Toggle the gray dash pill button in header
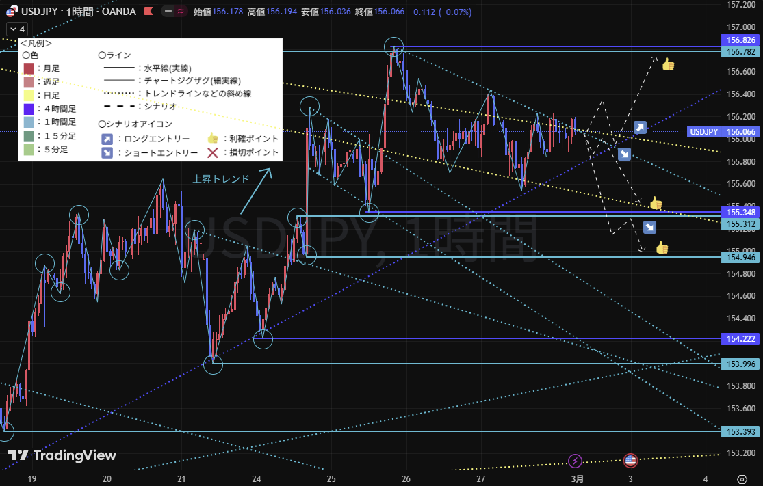Screen dimensions: 763x486 (x=168, y=11)
